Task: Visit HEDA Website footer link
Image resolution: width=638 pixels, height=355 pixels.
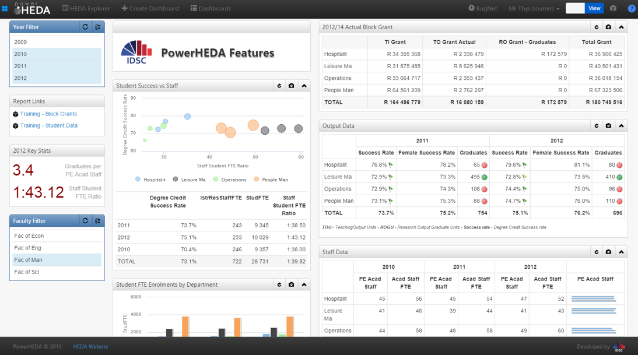Action: point(90,346)
